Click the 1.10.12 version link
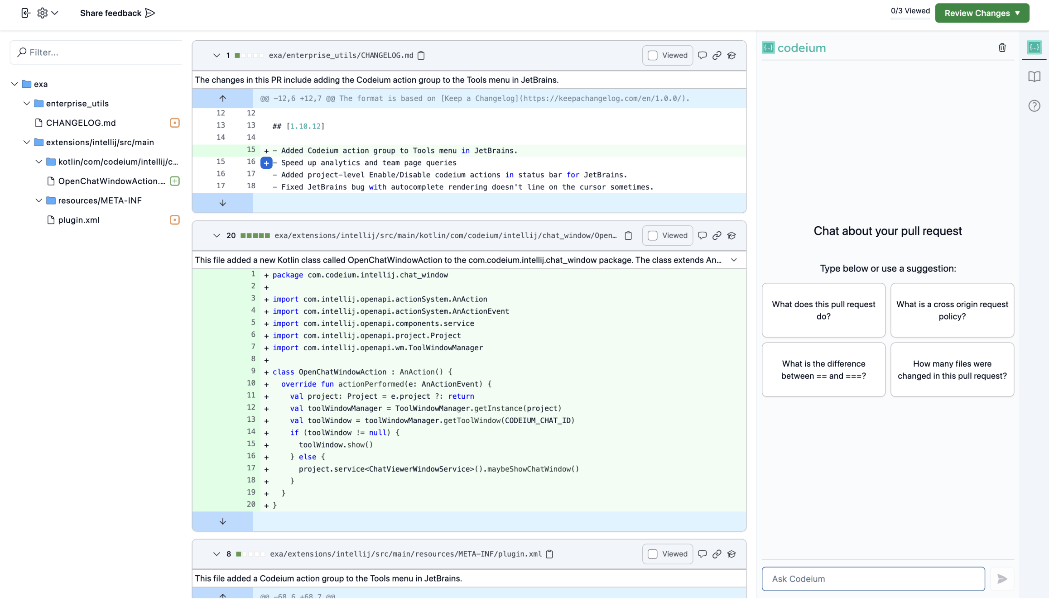Screen dimensions: 1049x601 coord(305,127)
